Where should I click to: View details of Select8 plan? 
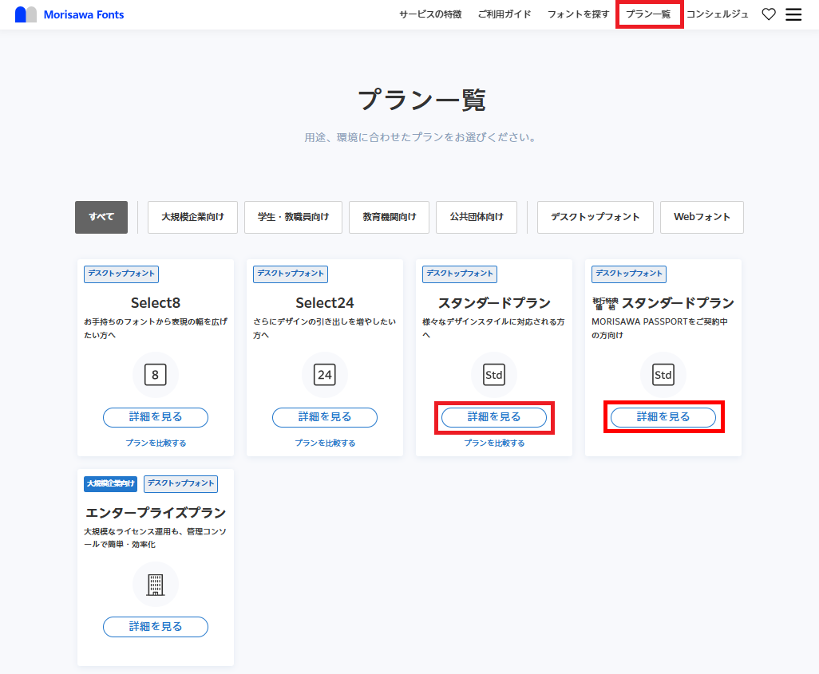coord(156,417)
